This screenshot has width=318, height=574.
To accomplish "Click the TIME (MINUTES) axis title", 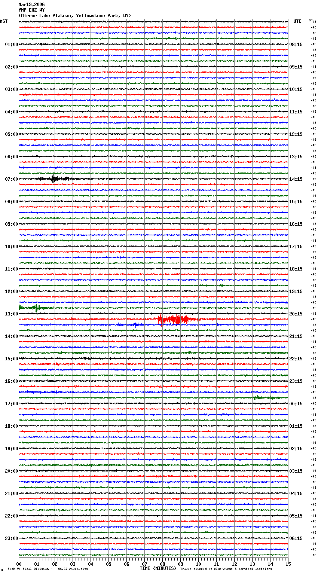I will pyautogui.click(x=158, y=568).
